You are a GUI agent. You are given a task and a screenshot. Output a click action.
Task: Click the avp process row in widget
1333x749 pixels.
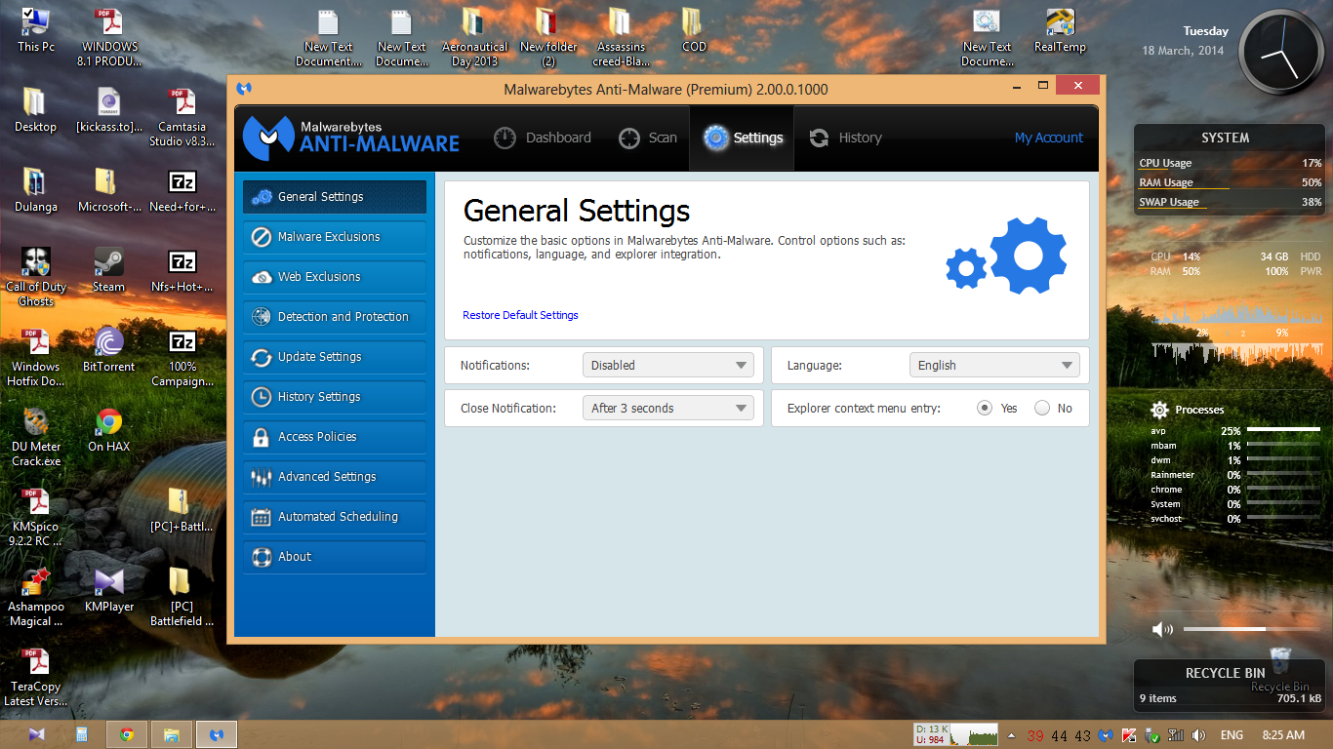1235,430
